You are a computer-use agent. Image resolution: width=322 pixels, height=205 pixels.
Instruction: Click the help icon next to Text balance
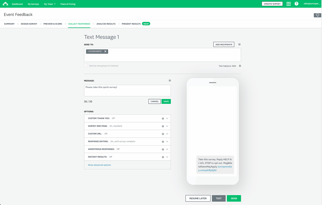(x=240, y=66)
